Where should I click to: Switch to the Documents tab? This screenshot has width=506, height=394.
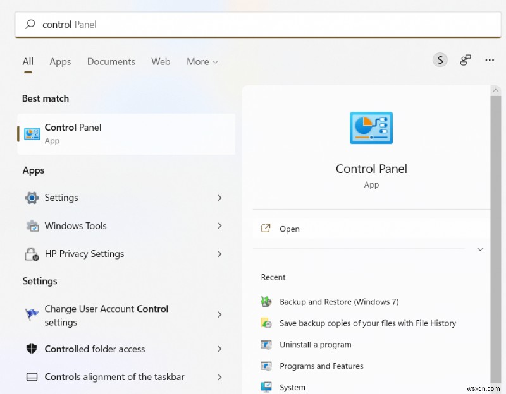tap(111, 61)
